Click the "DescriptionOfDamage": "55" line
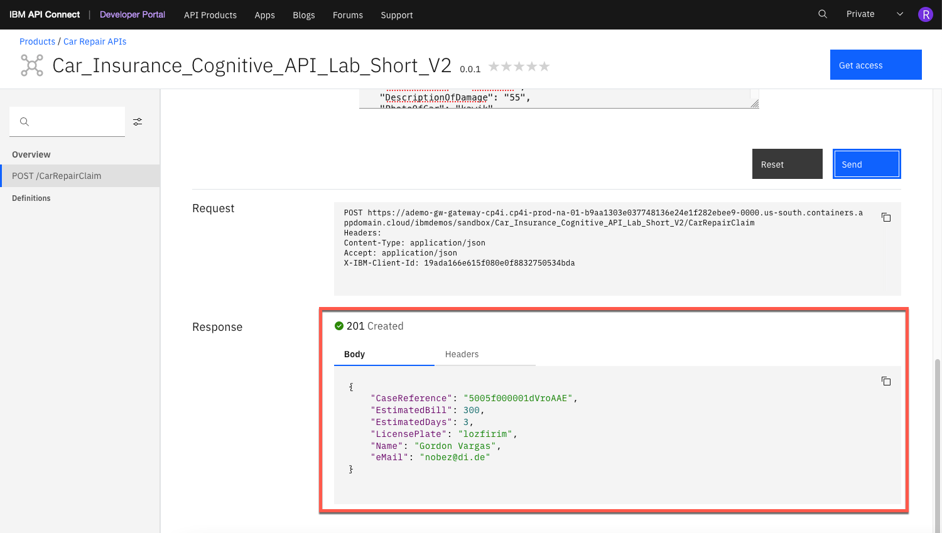942x533 pixels. pos(455,97)
